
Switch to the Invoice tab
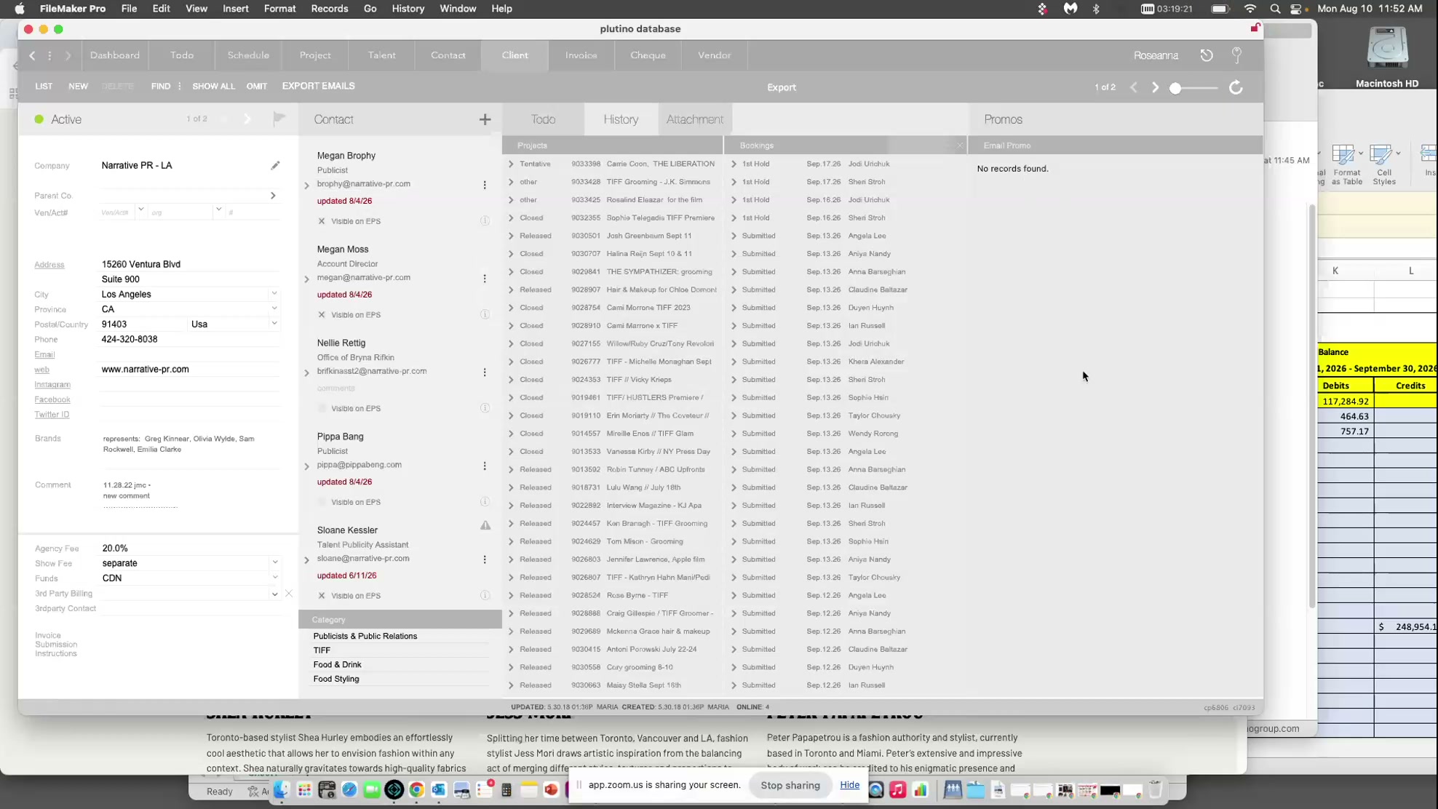[x=581, y=55]
